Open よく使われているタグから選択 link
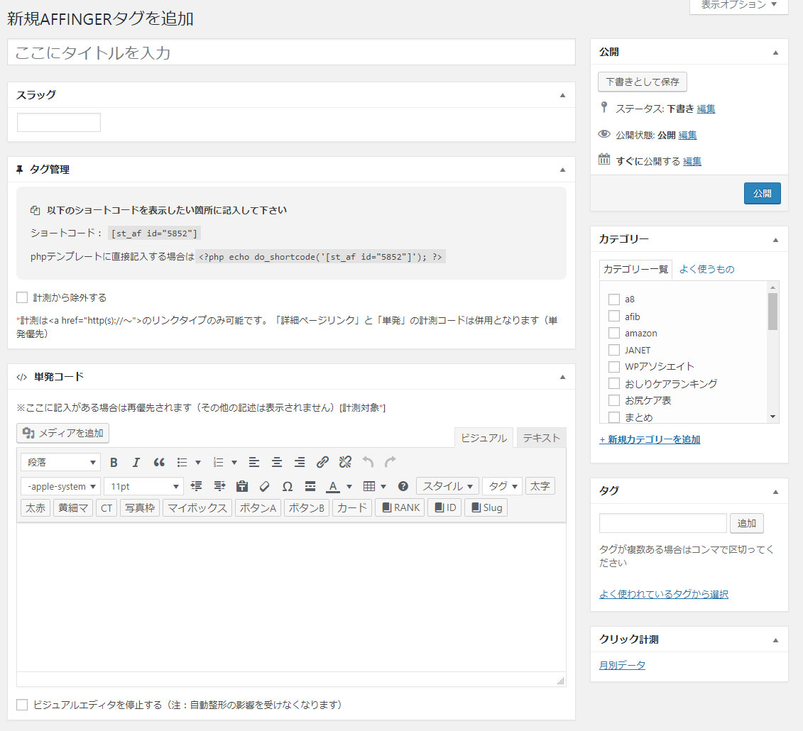The image size is (803, 731). [664, 594]
